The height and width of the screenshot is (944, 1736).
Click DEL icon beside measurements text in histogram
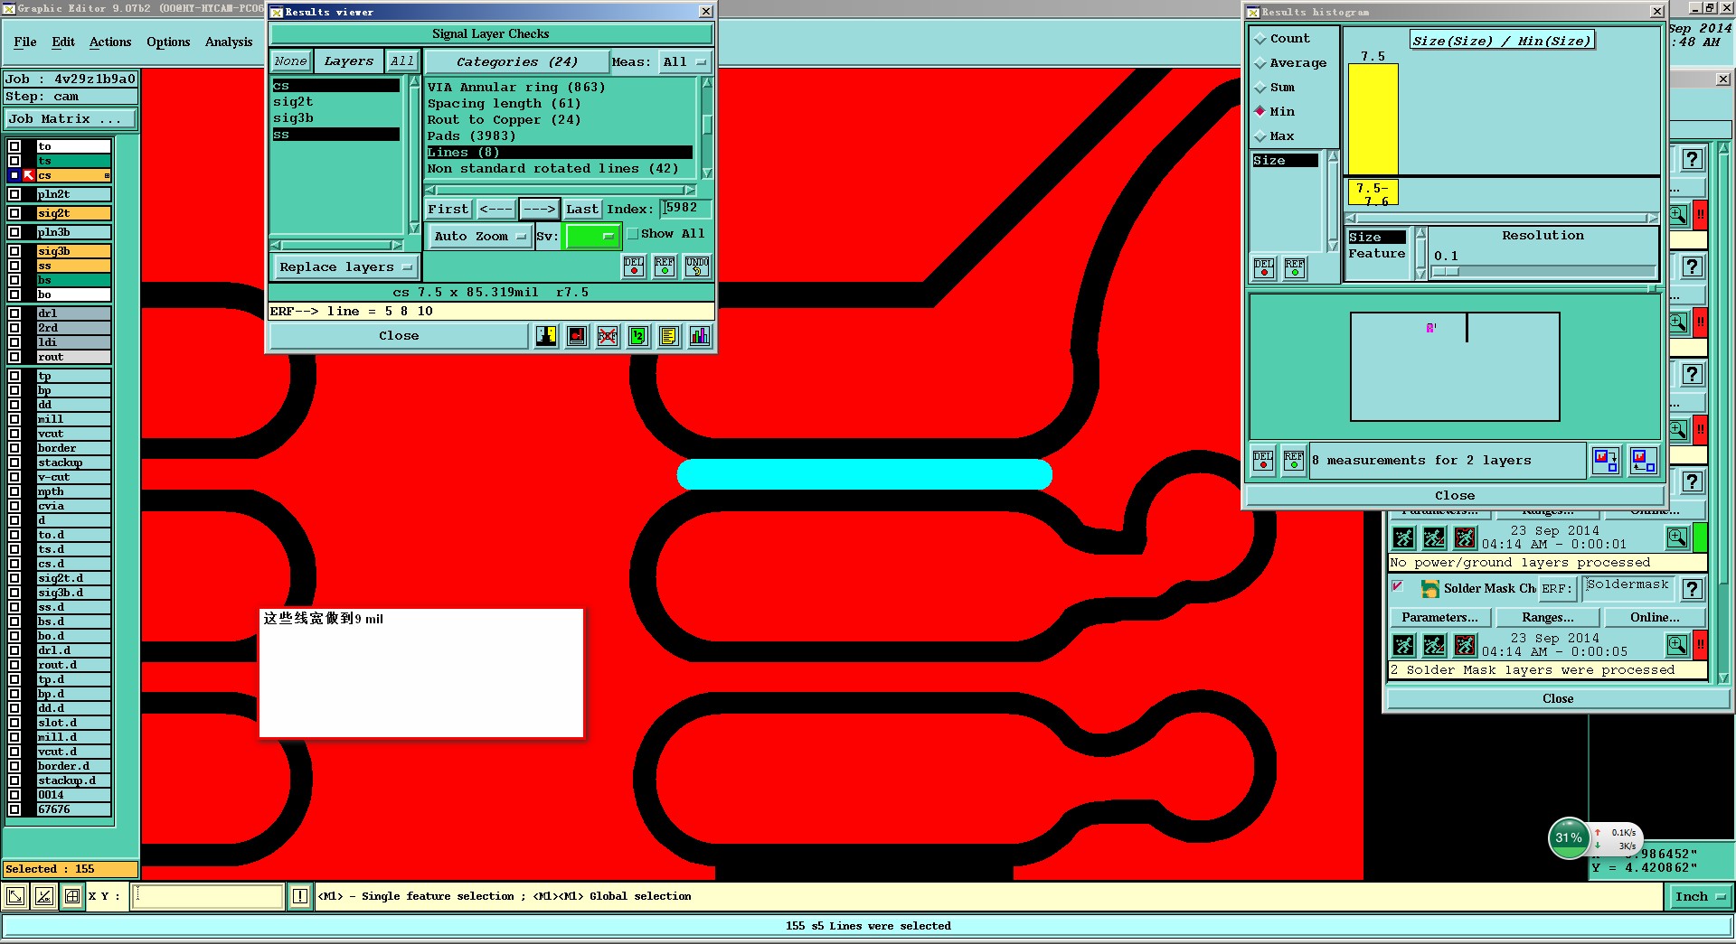pos(1263,461)
